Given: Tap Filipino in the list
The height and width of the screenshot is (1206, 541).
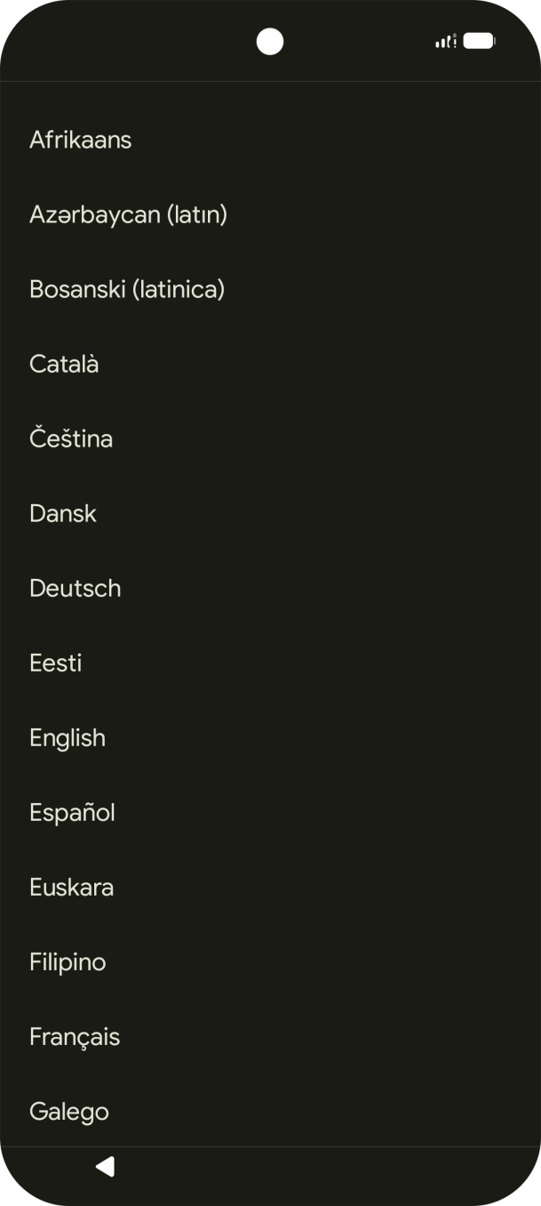Looking at the screenshot, I should 68,961.
